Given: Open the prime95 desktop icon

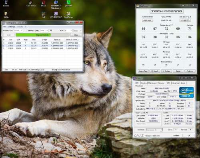Looking at the screenshot, I should pos(68,4).
